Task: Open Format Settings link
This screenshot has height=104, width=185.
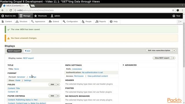Action: (33, 77)
